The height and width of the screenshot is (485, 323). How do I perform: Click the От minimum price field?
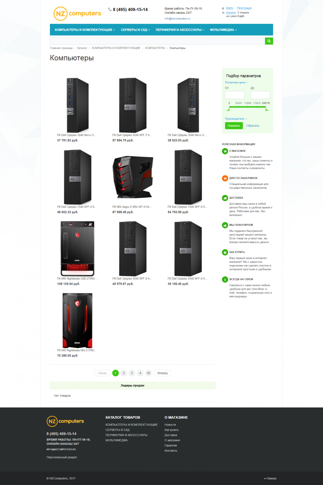(x=235, y=95)
